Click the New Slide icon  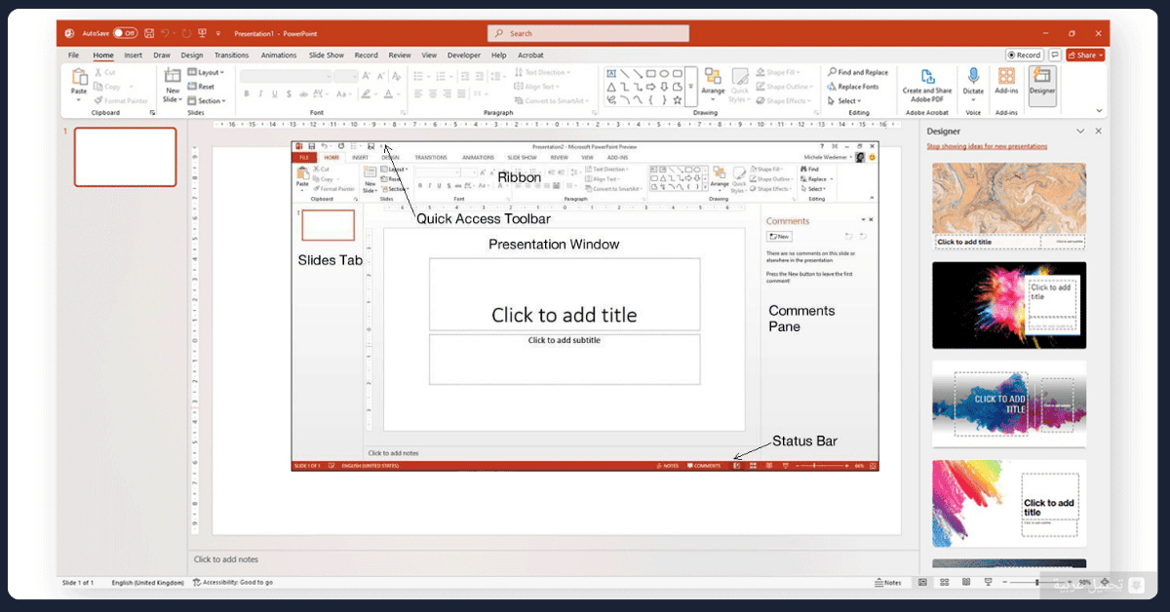tap(173, 78)
